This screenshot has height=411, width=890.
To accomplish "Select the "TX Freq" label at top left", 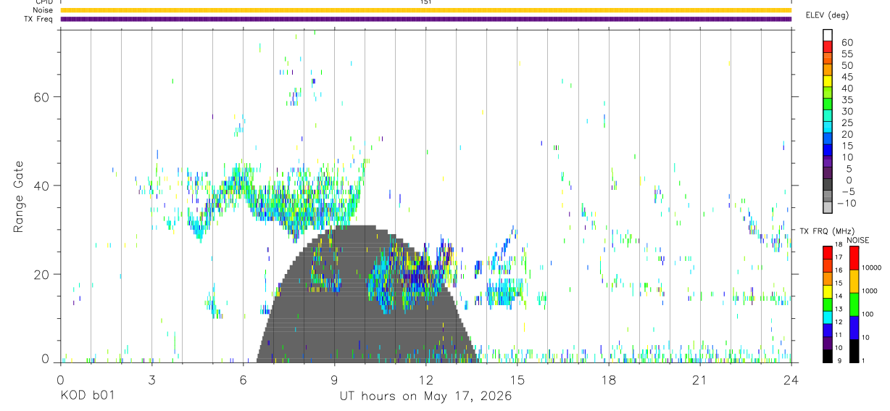I will coord(39,19).
